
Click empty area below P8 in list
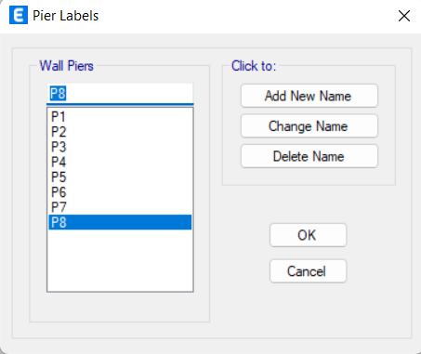pos(120,260)
